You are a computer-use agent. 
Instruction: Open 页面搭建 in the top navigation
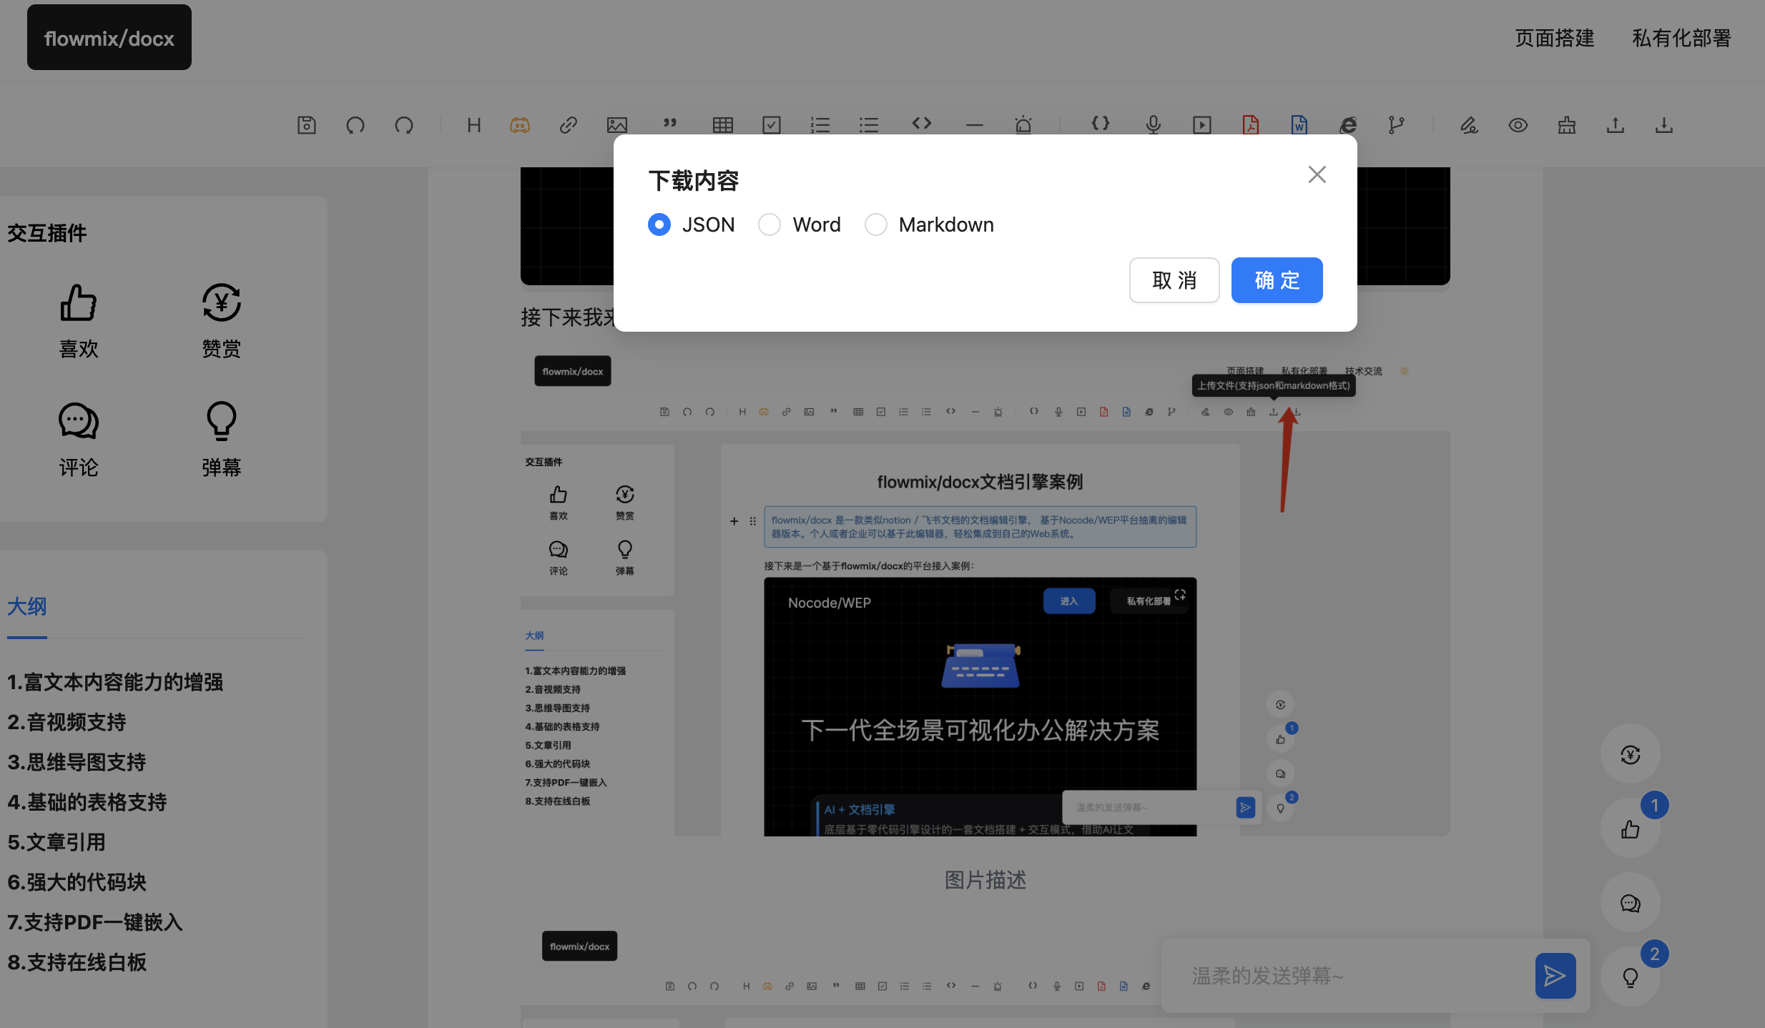click(1555, 38)
